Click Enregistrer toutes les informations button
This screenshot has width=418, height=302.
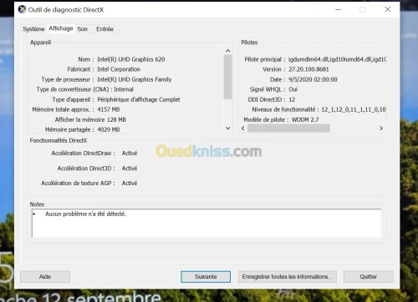[288, 277]
